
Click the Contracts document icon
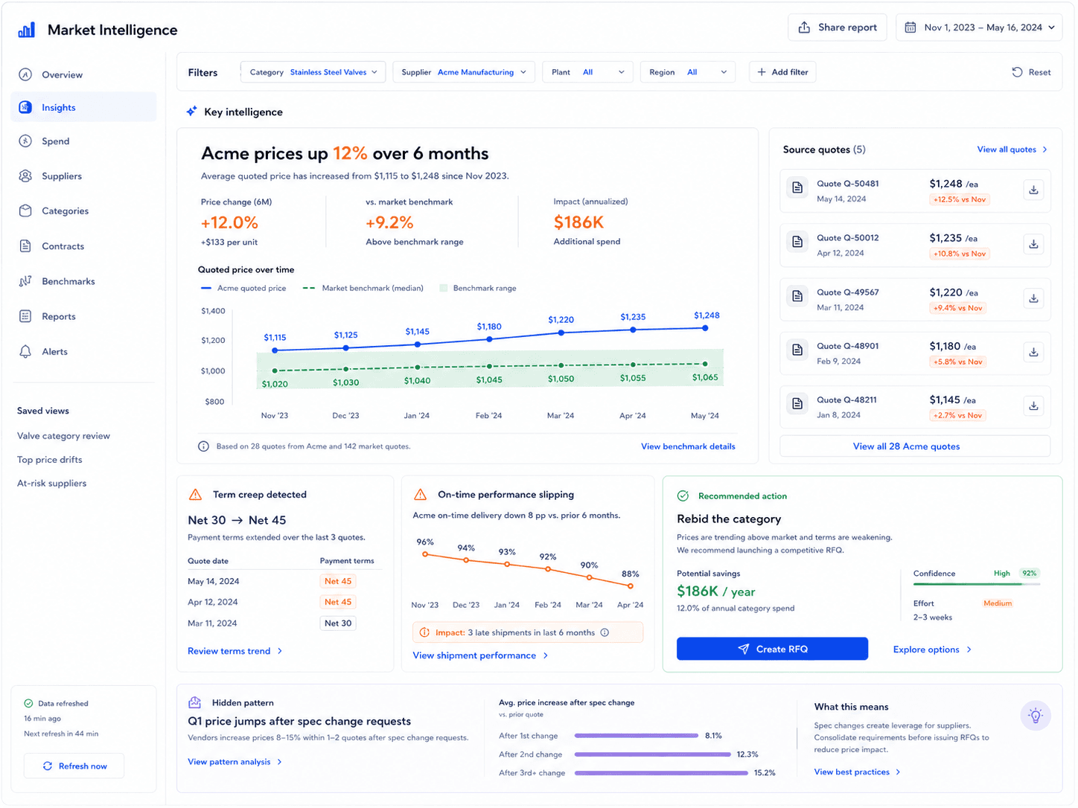click(x=25, y=246)
